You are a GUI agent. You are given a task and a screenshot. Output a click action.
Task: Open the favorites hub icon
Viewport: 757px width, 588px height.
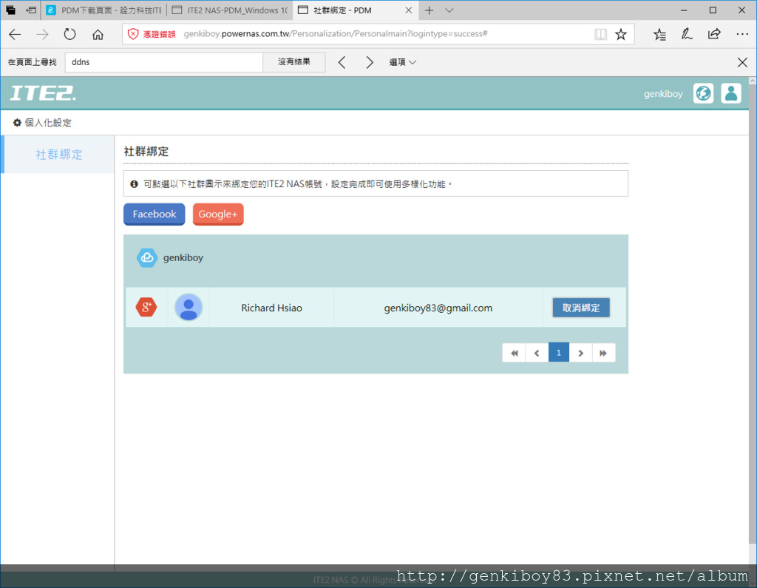pyautogui.click(x=659, y=34)
